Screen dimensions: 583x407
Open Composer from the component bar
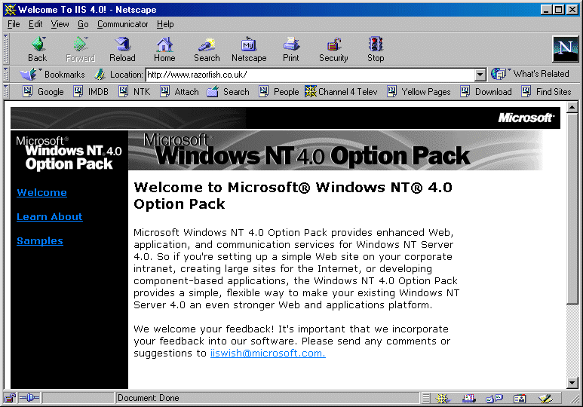click(x=545, y=399)
